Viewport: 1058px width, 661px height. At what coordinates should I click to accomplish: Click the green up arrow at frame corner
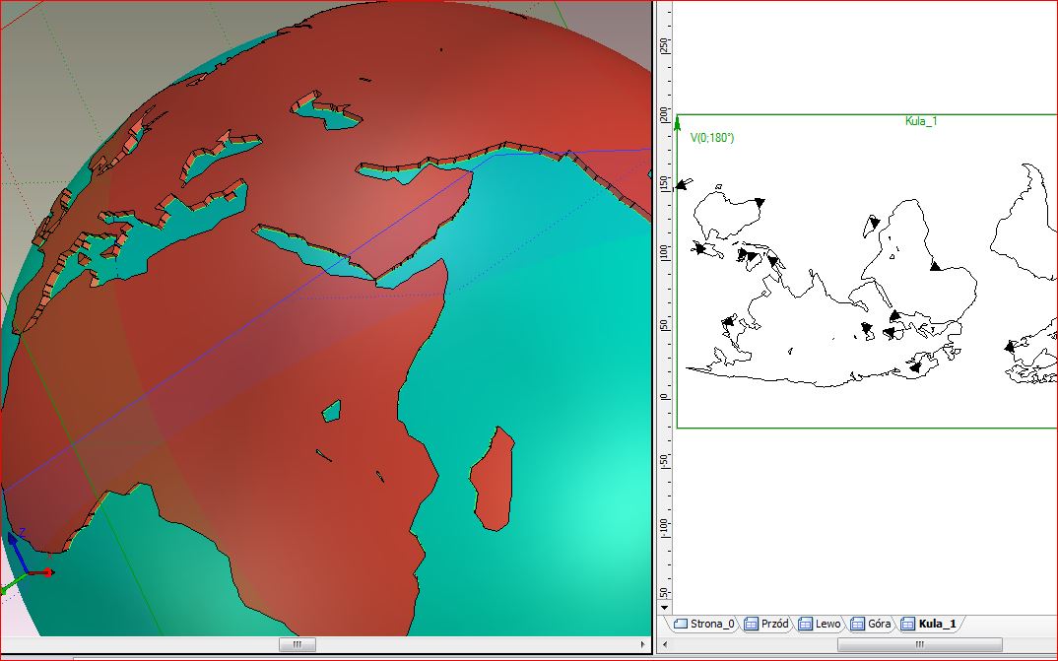pyautogui.click(x=678, y=123)
